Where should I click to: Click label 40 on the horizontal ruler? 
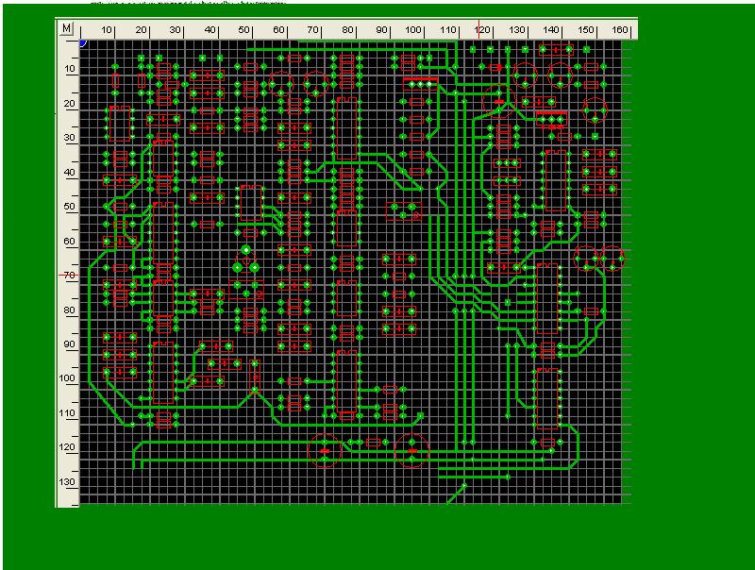[210, 30]
